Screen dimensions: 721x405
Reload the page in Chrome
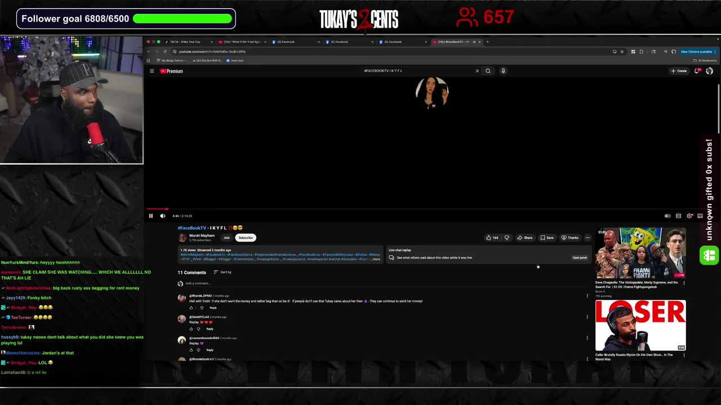[x=165, y=51]
